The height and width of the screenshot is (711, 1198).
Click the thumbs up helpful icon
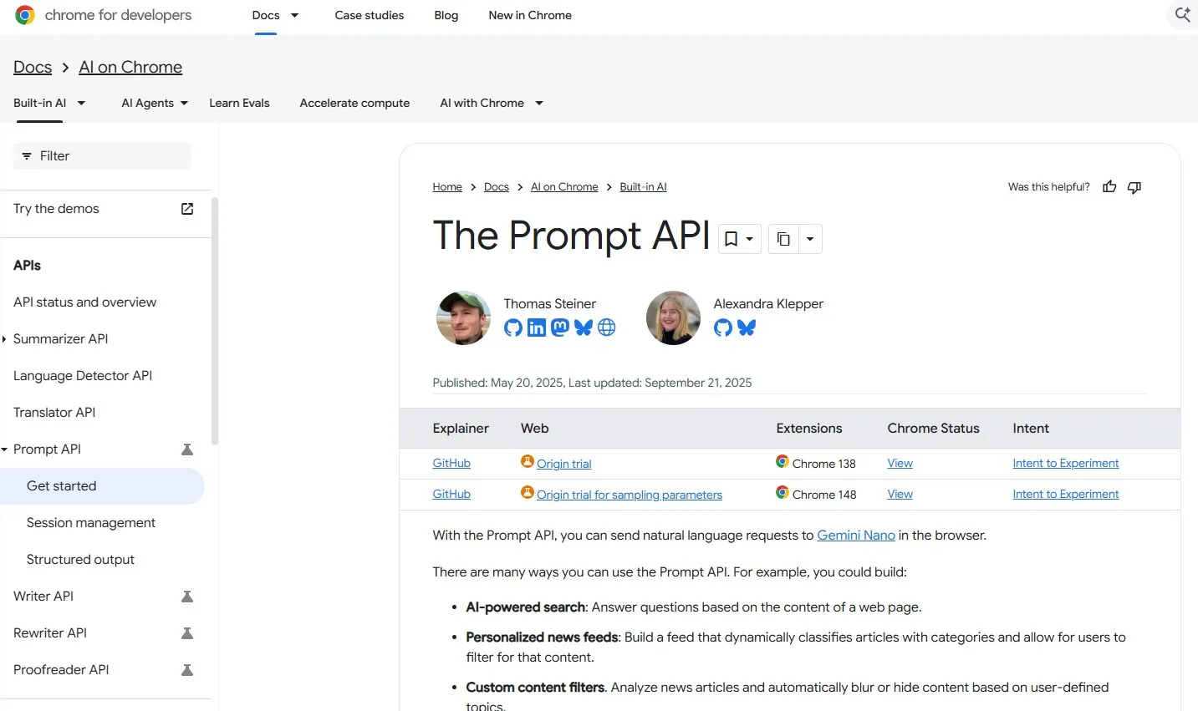click(x=1109, y=187)
